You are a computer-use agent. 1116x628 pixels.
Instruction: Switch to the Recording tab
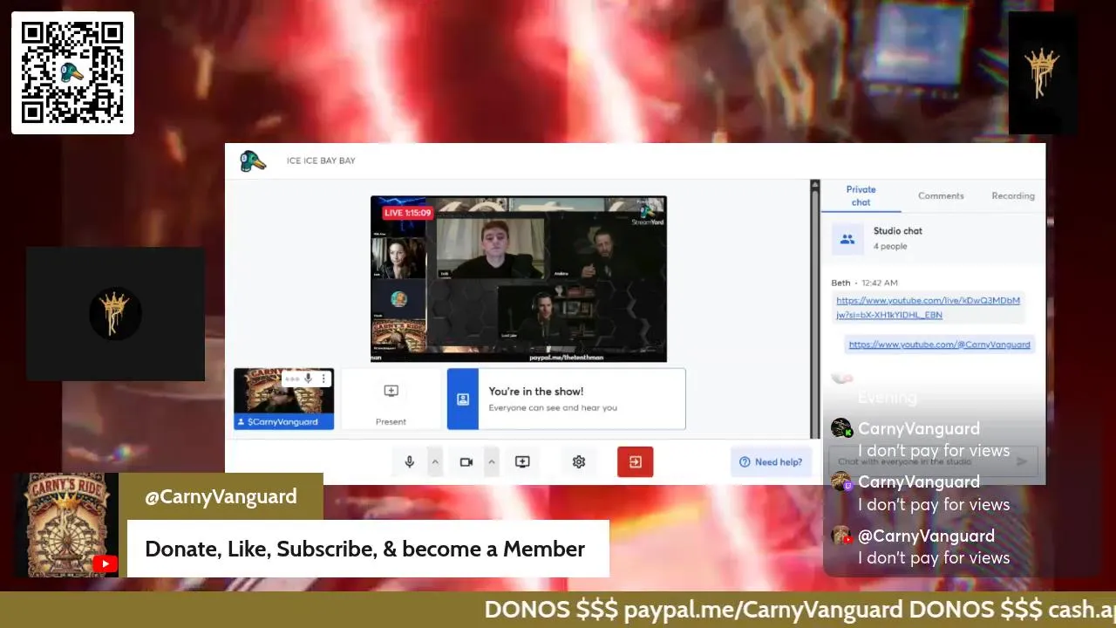[1013, 196]
